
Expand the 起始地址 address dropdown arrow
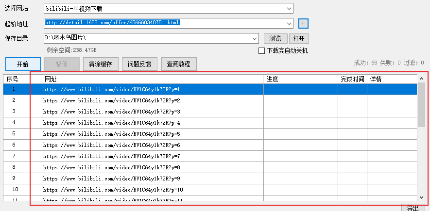[289, 24]
